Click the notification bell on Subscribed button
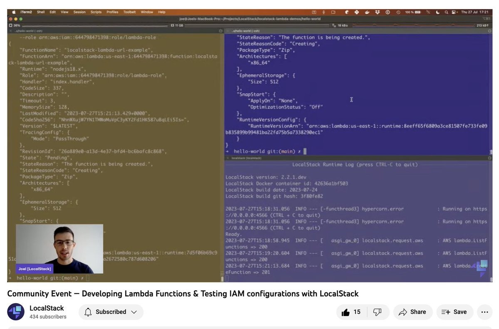 (x=88, y=312)
